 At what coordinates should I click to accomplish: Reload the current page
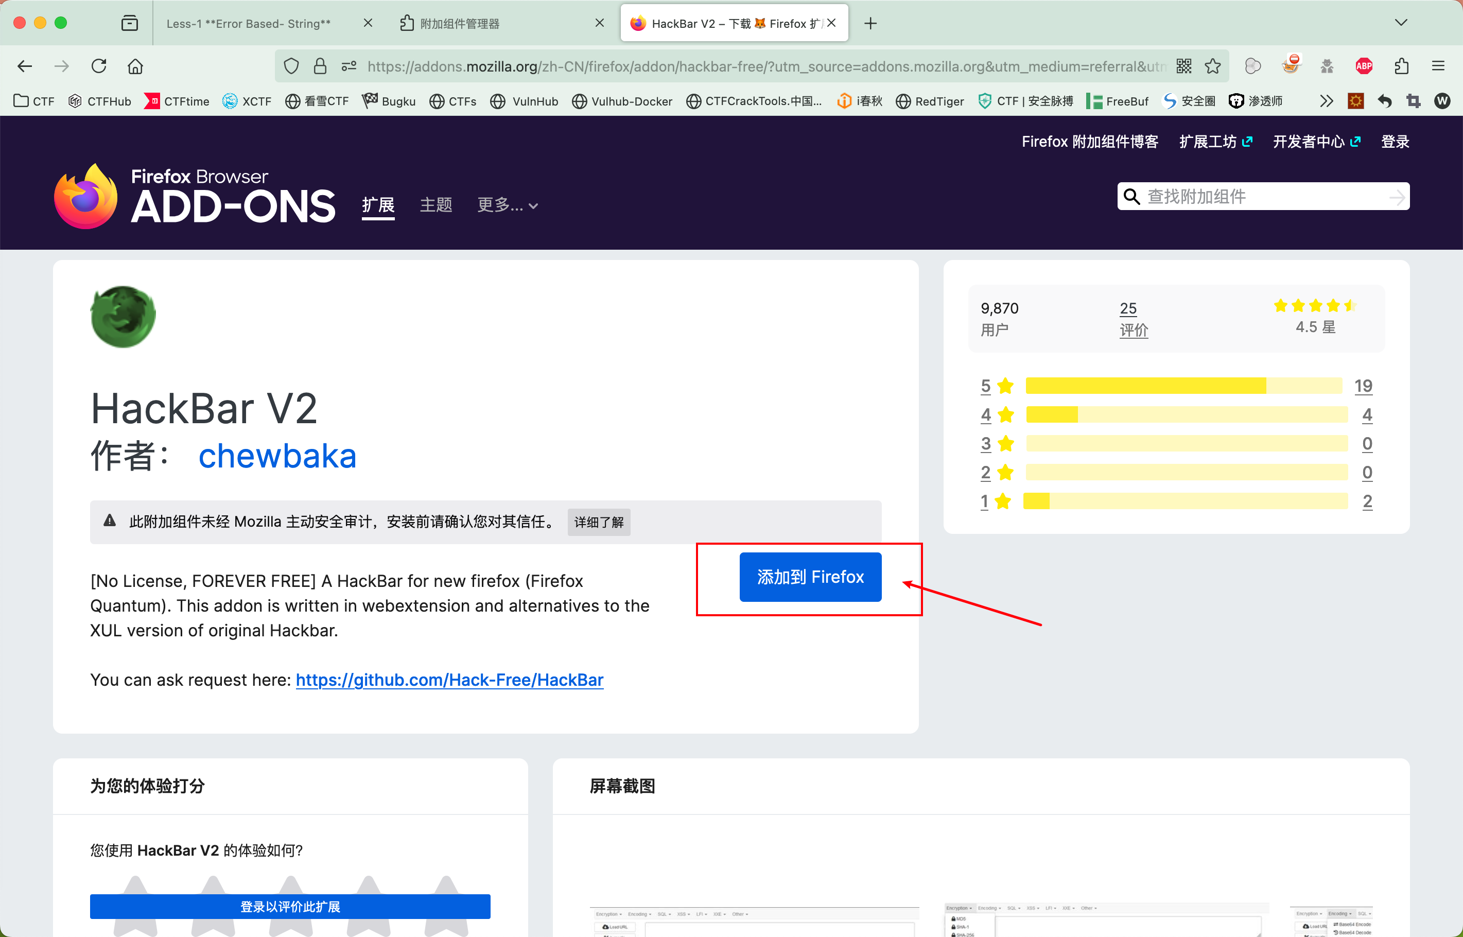tap(98, 66)
